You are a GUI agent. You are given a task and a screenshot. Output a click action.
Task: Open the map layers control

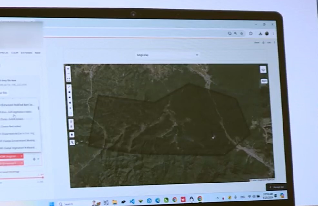(x=263, y=70)
